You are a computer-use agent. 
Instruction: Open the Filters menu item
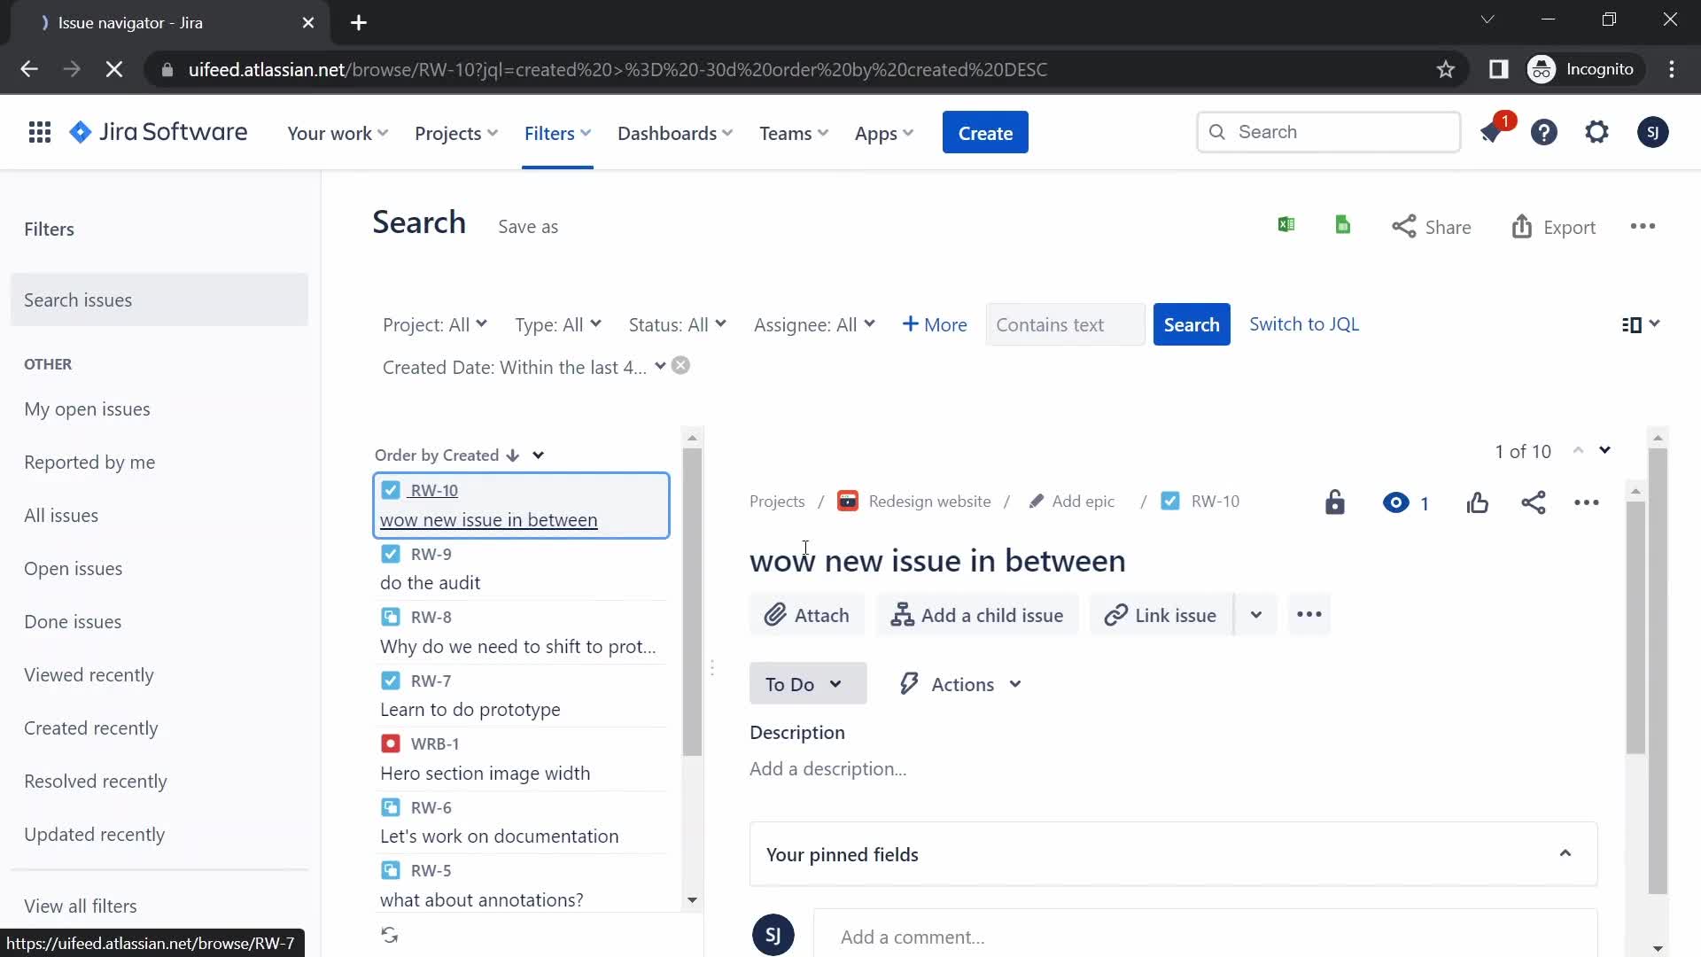click(549, 132)
